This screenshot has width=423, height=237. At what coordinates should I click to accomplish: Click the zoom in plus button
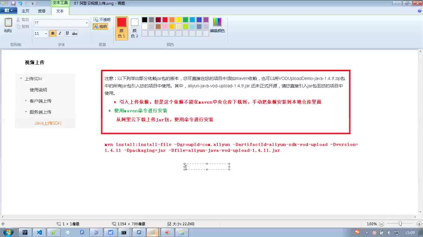click(x=419, y=224)
